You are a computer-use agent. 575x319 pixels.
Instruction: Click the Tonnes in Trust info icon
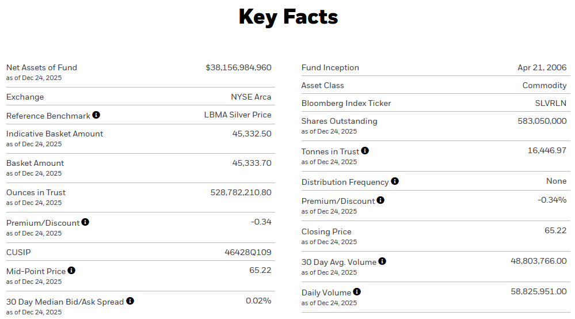click(x=365, y=151)
